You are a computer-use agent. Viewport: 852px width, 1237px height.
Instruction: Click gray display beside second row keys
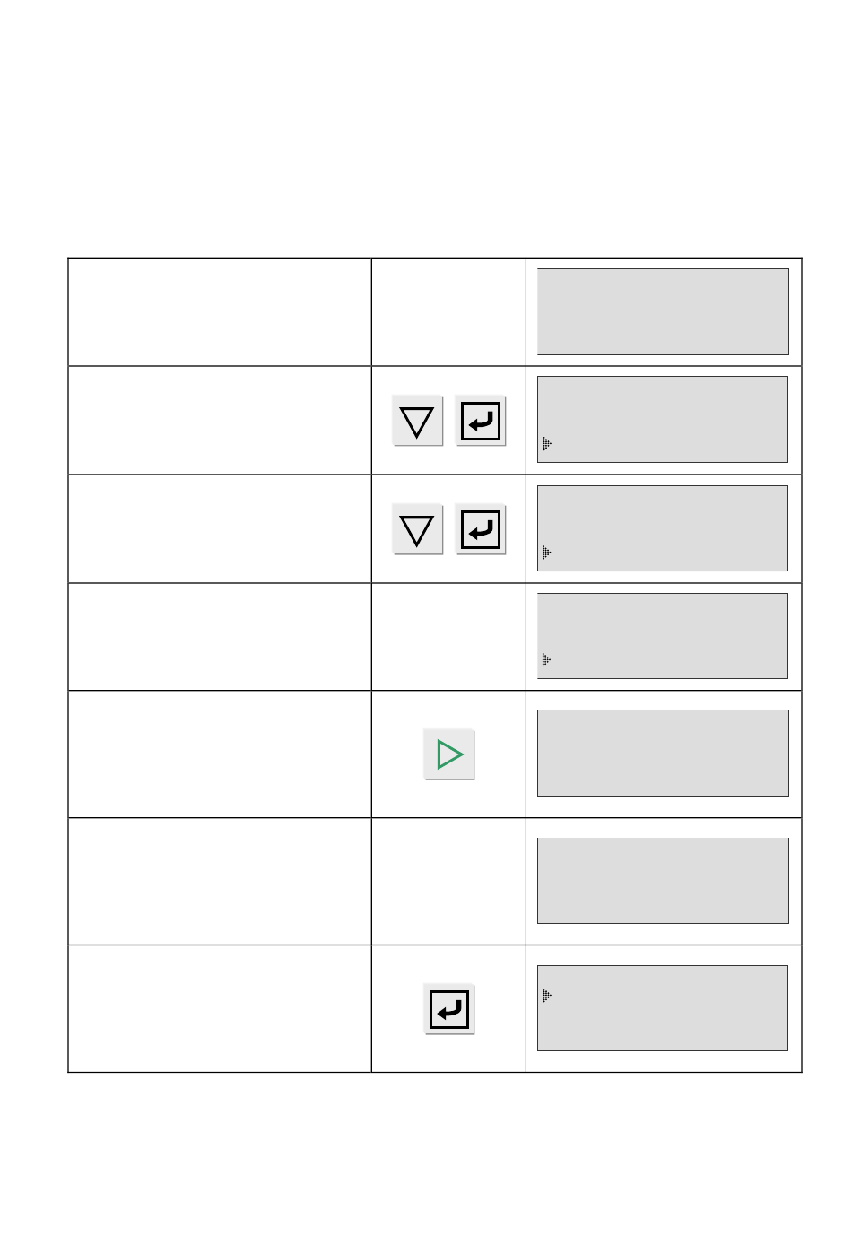pos(663,419)
